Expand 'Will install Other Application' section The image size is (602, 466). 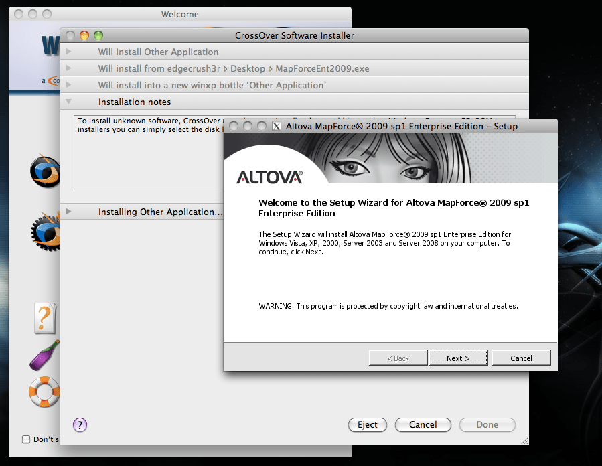point(69,51)
